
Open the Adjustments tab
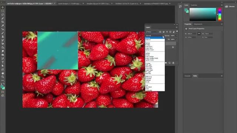(198, 24)
